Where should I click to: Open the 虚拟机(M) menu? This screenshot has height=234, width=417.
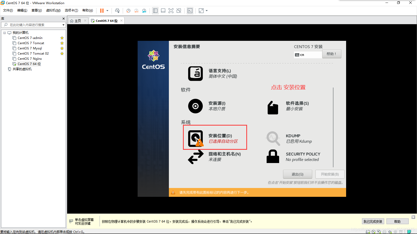[53, 10]
